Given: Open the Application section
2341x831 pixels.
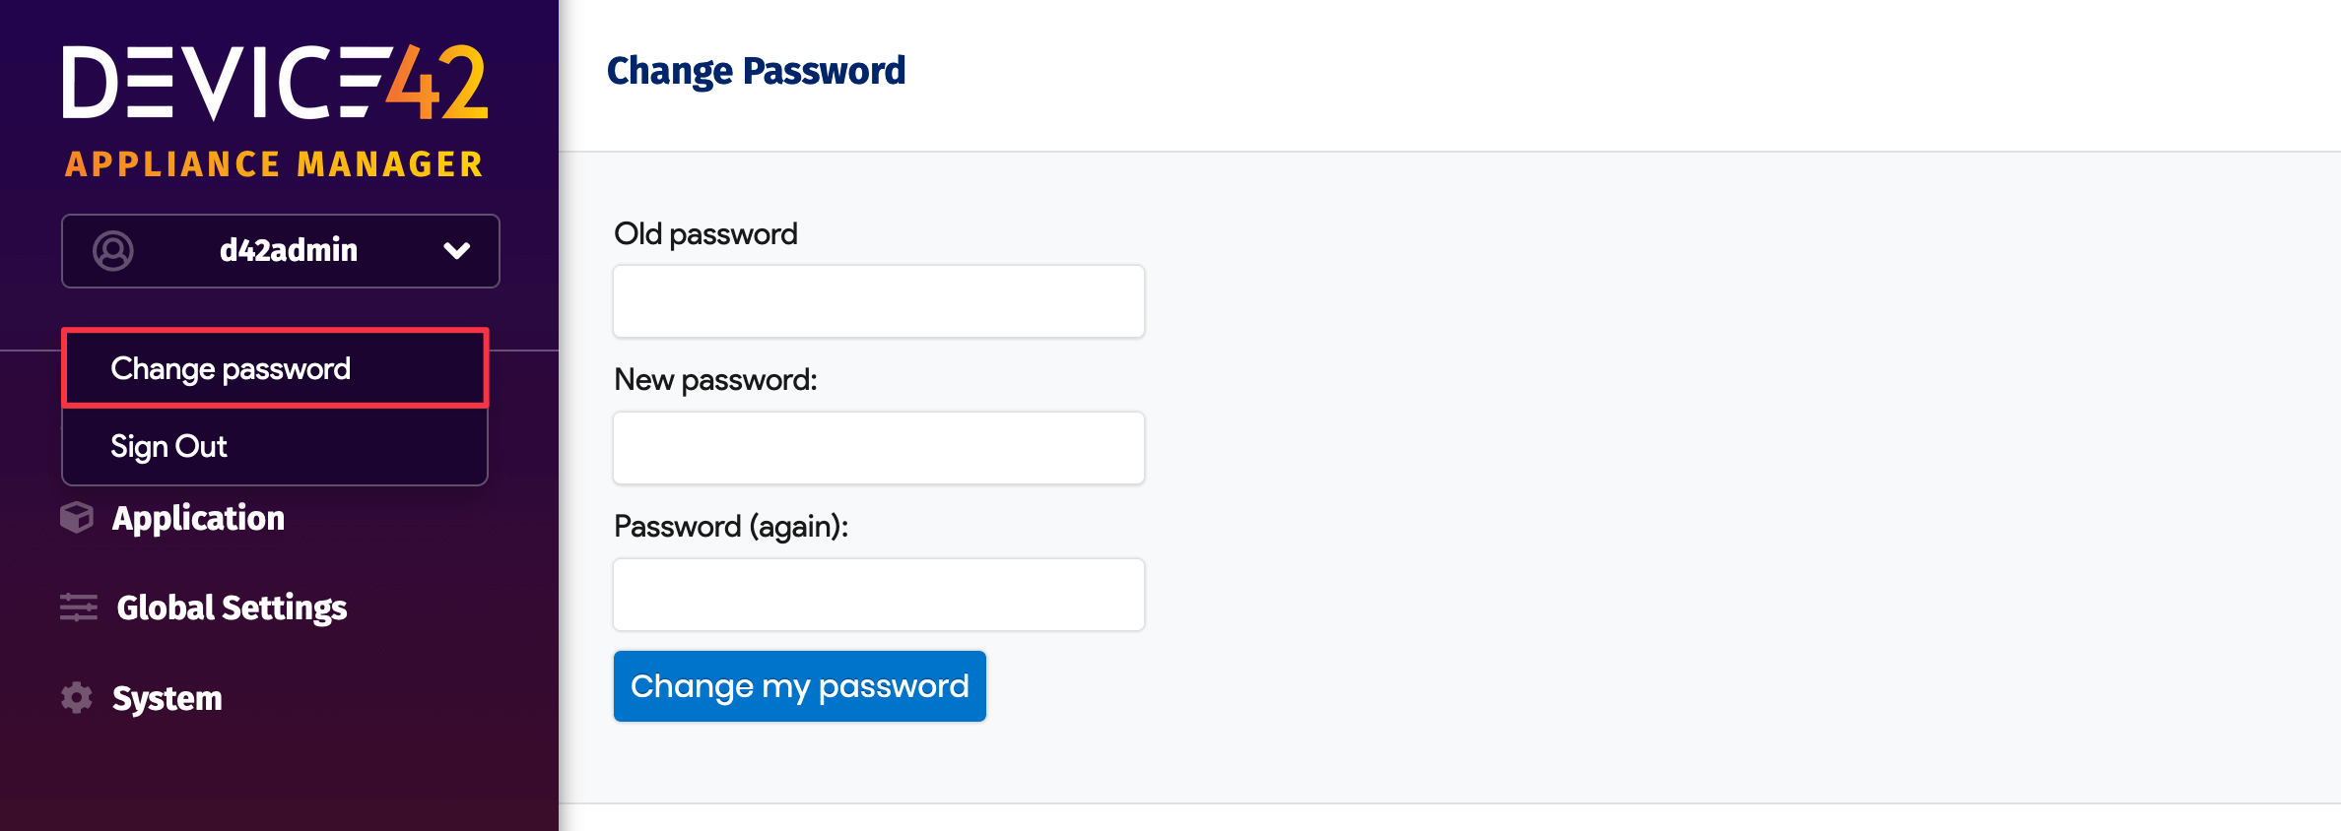Looking at the screenshot, I should tap(198, 517).
